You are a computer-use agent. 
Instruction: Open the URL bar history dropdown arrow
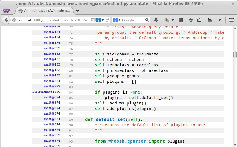tap(103, 20)
